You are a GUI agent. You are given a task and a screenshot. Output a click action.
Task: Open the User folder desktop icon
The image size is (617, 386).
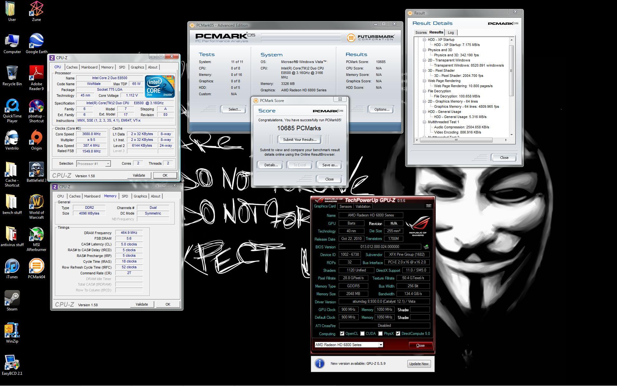click(x=12, y=11)
